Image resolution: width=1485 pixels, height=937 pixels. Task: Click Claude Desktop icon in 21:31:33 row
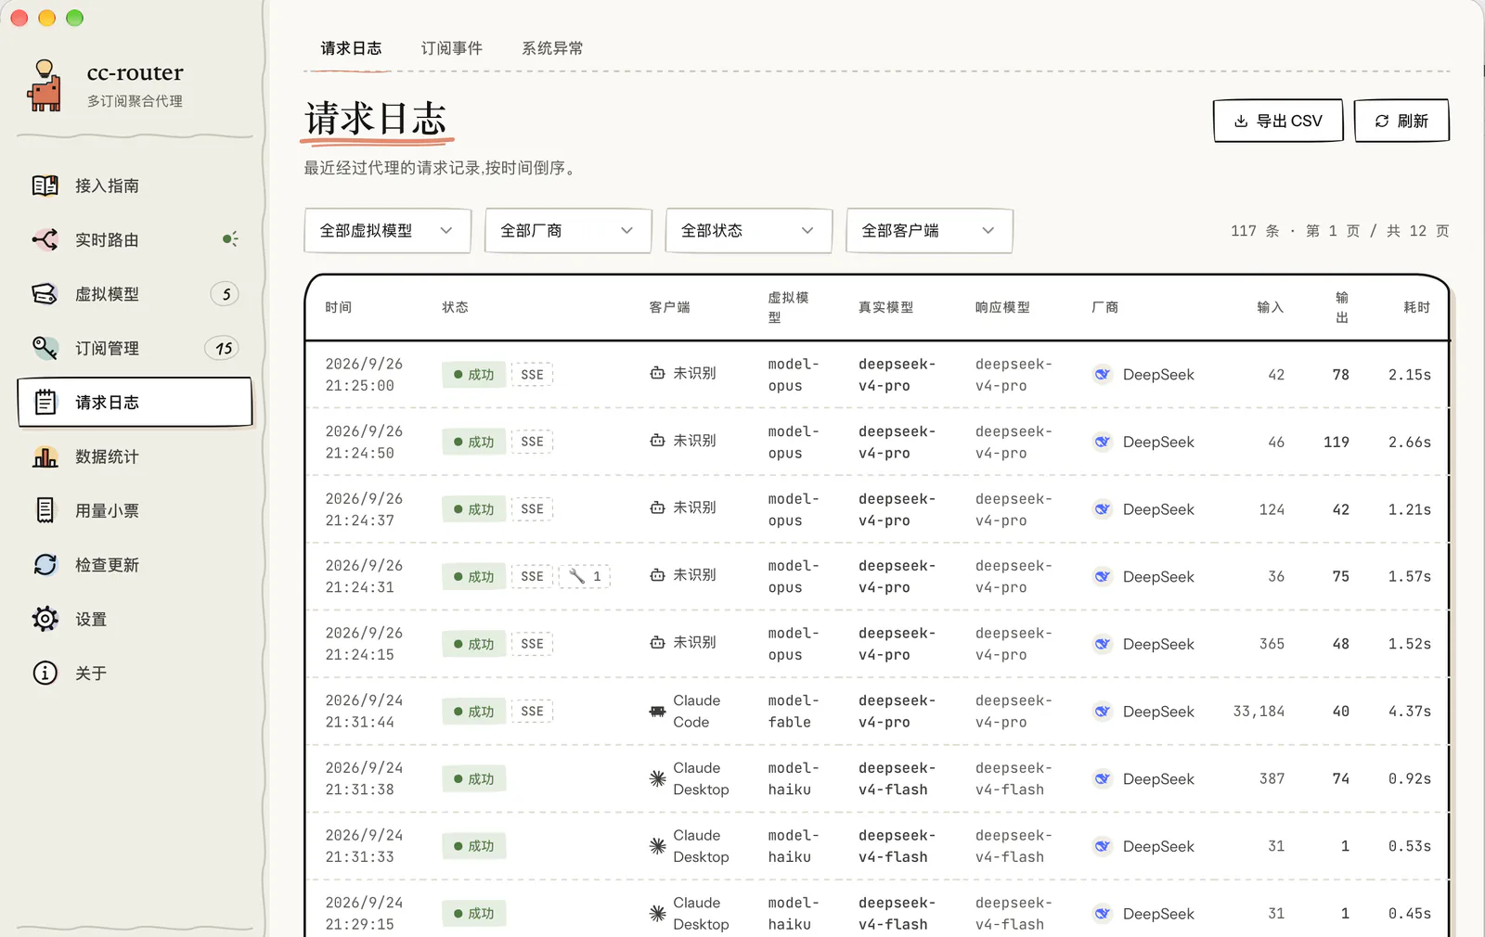pyautogui.click(x=657, y=846)
